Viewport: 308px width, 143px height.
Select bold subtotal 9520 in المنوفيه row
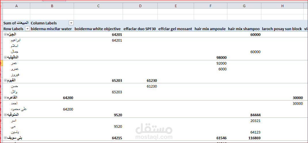tap(118, 115)
